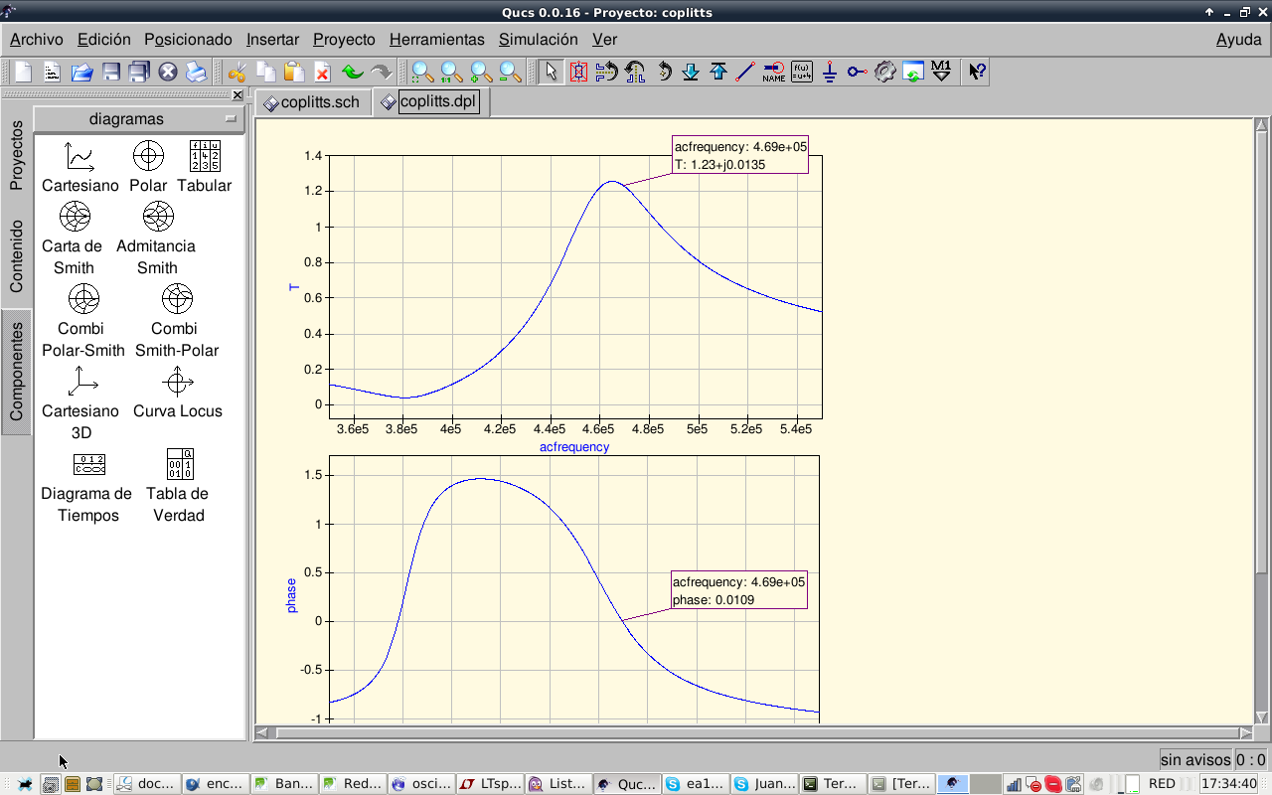Click the horizontal scrollbar under the plots
The height and width of the screenshot is (795, 1272).
(x=755, y=732)
